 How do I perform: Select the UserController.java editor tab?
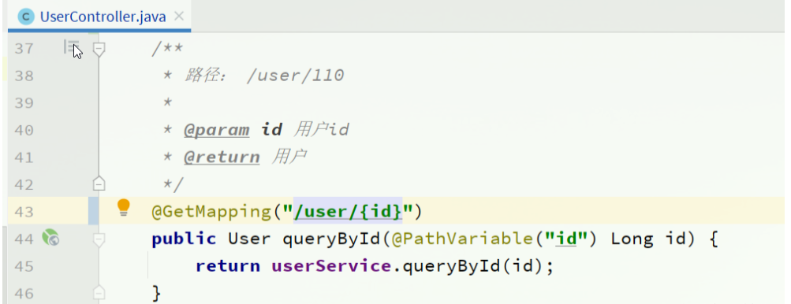[x=100, y=17]
